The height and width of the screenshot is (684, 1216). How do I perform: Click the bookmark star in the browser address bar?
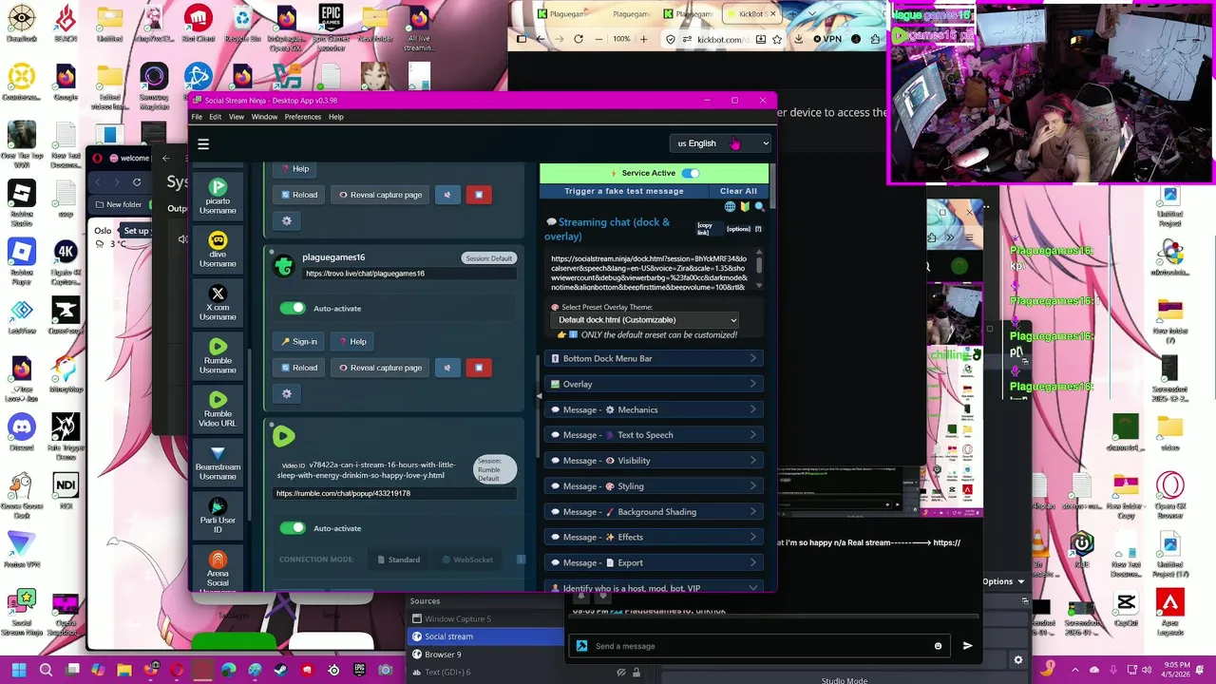[777, 39]
